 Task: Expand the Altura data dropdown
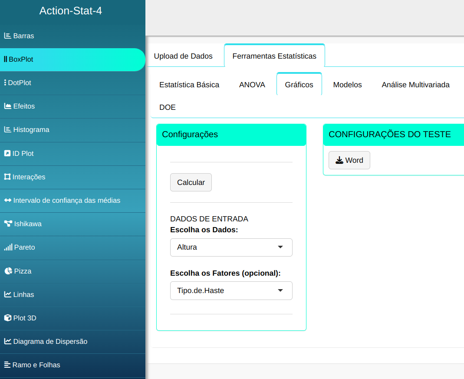231,247
